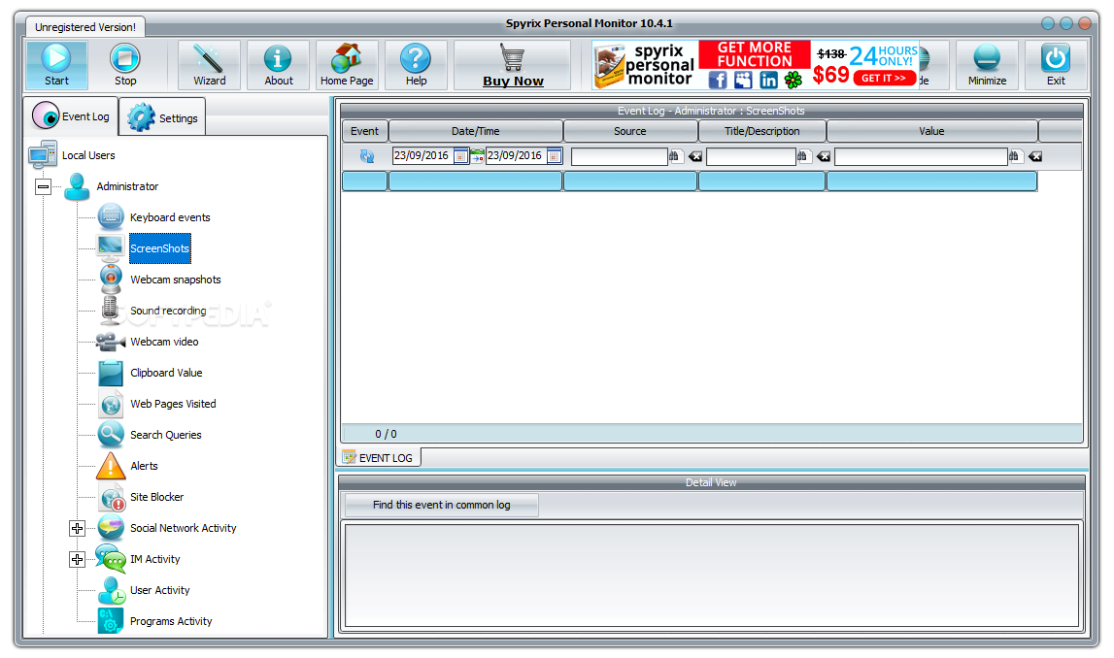
Task: Click the Source filter input field
Action: (x=619, y=157)
